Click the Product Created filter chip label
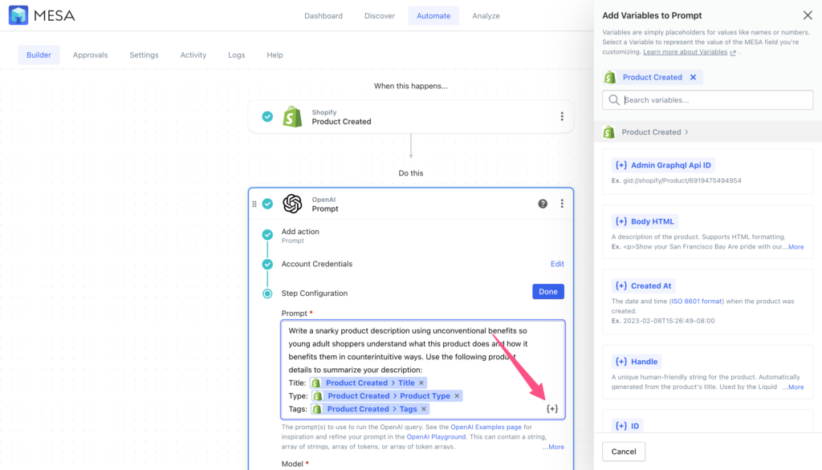 pyautogui.click(x=652, y=77)
